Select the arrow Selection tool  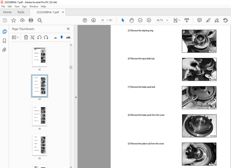coord(123,20)
